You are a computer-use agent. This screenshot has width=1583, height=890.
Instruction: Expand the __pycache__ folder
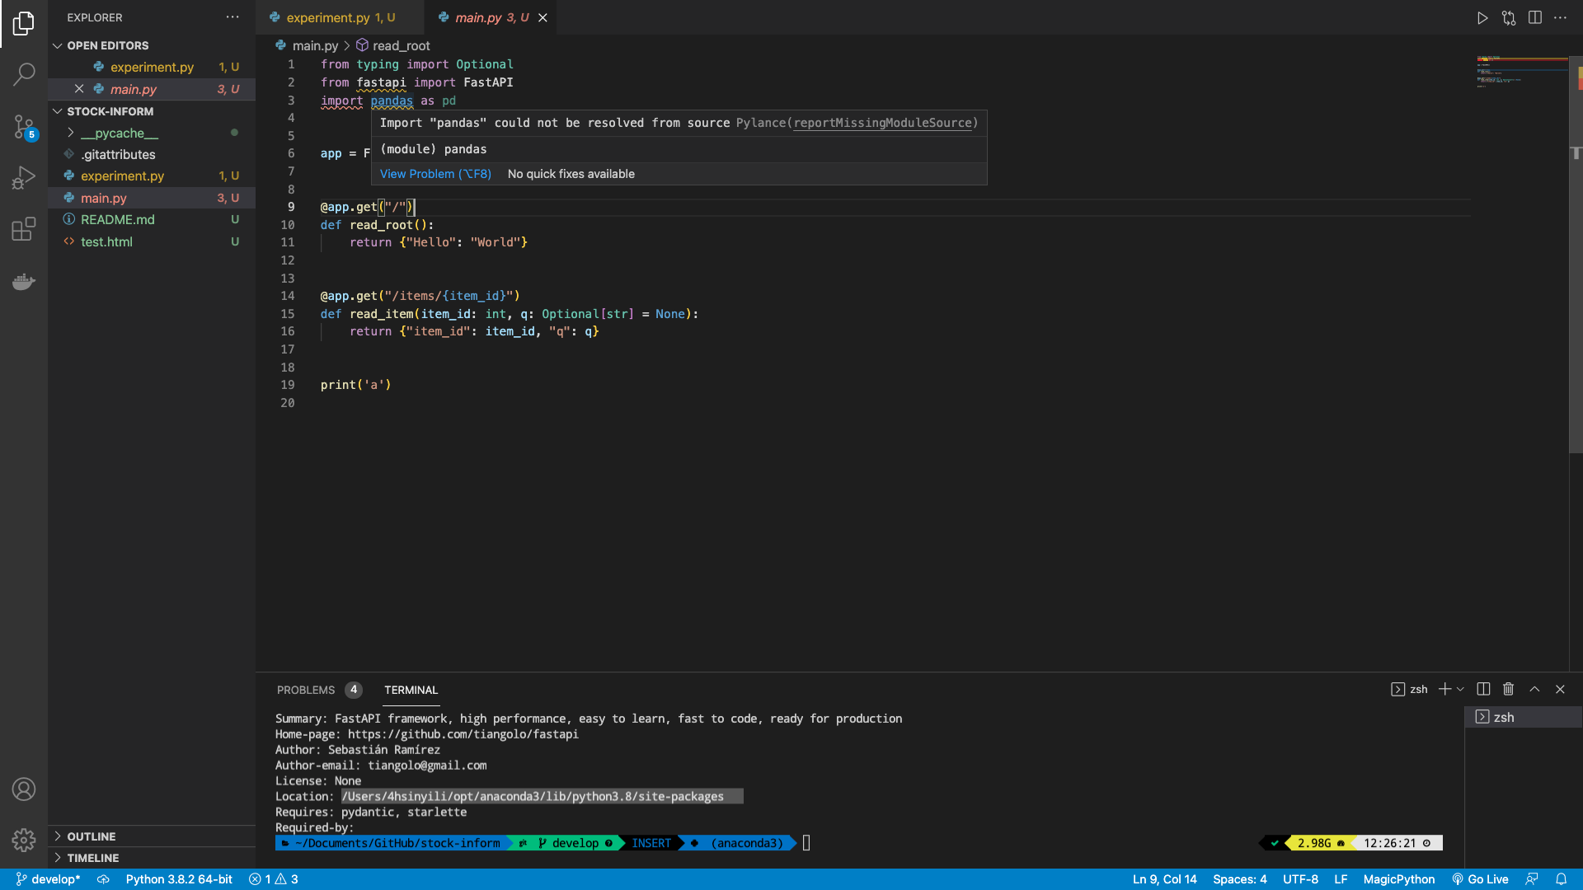tap(119, 133)
